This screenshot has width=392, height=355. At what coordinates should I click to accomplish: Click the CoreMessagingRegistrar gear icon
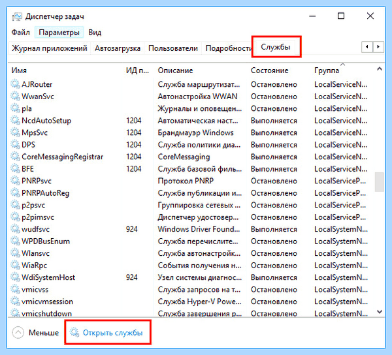pos(15,157)
